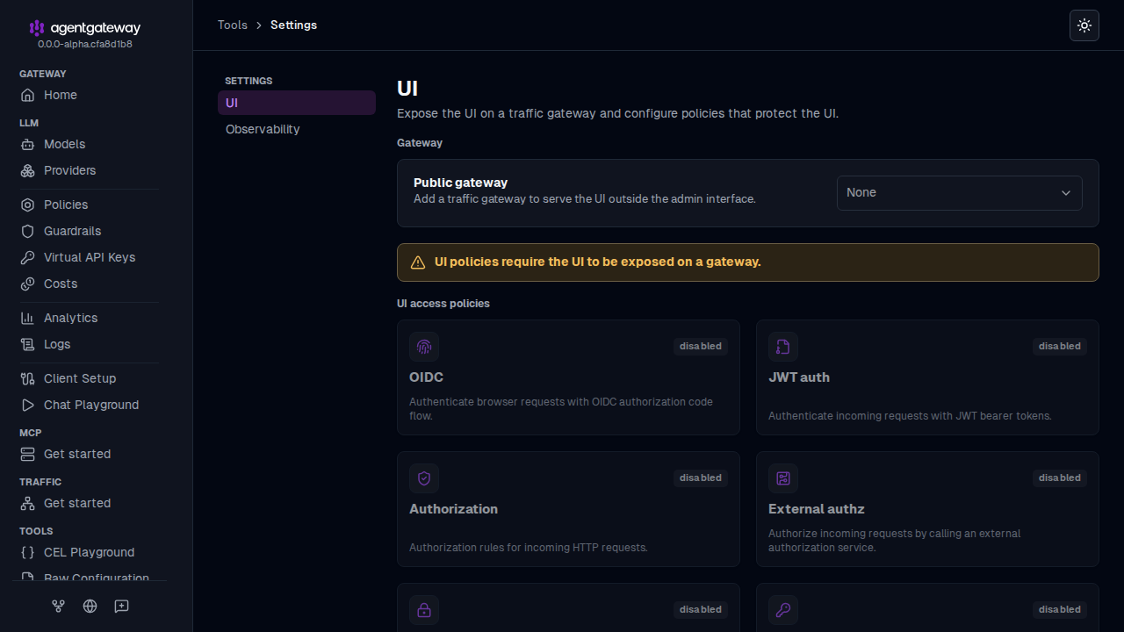The height and width of the screenshot is (632, 1124).
Task: Open the External authz policy card
Action: 927,509
